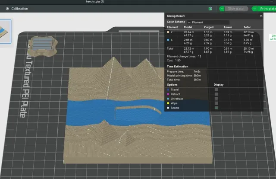
Task: Toggle the Travel display checkbox
Action: coord(216,89)
